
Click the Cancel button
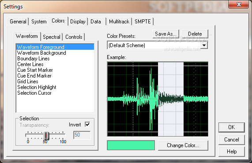pos(231,140)
